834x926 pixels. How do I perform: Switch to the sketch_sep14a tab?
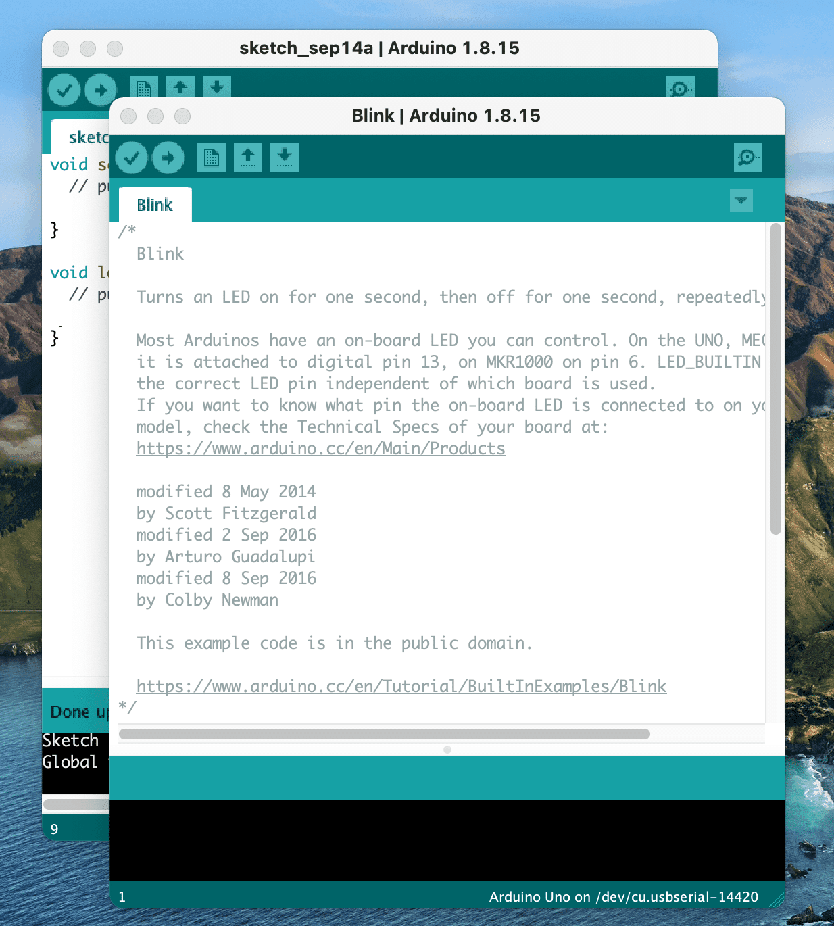click(87, 137)
